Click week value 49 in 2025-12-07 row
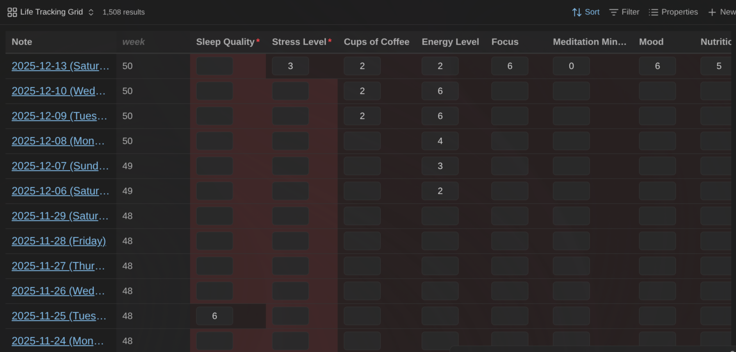 coord(128,166)
